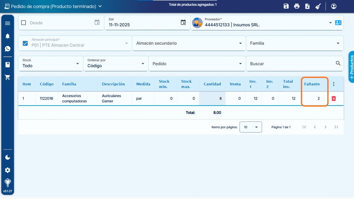
Task: Click the clean brush icon
Action: (318, 6)
